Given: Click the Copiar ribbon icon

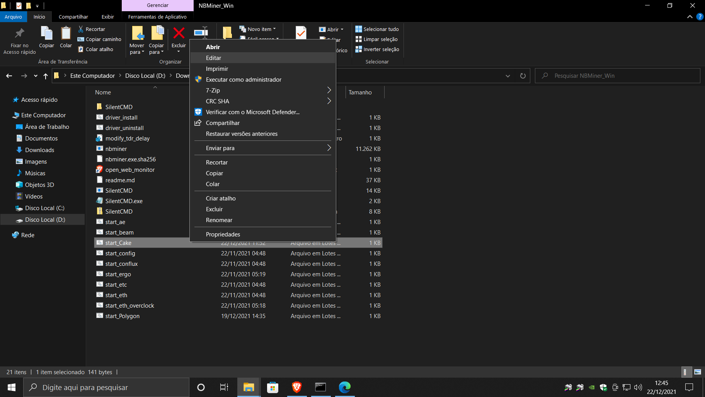Looking at the screenshot, I should (x=46, y=33).
